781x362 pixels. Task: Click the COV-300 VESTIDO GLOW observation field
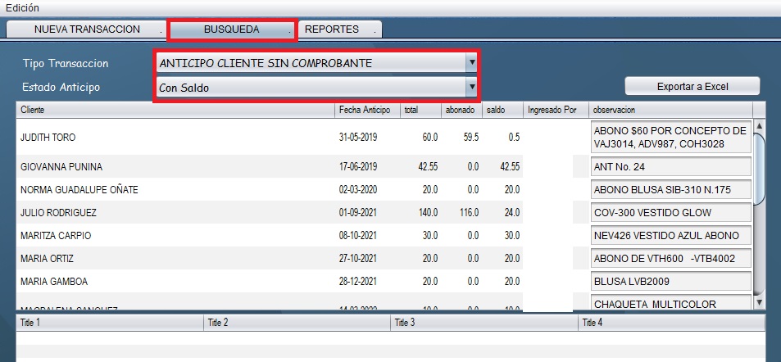pyautogui.click(x=670, y=213)
